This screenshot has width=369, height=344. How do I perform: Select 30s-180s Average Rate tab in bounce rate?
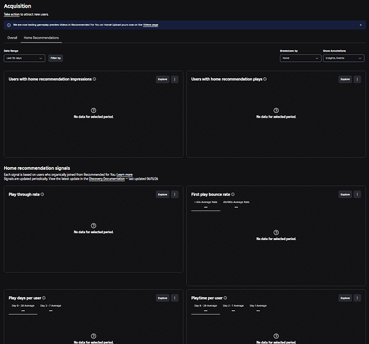236,204
